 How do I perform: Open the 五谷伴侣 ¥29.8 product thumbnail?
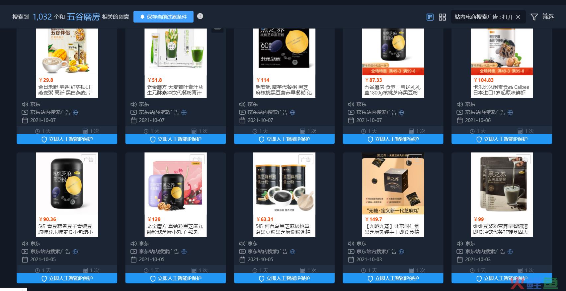click(67, 51)
